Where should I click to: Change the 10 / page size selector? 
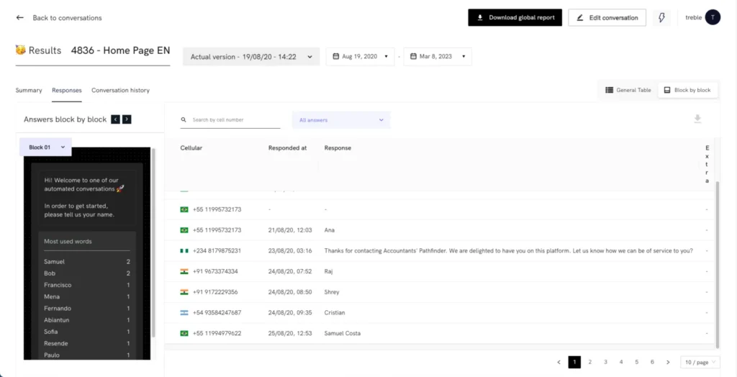700,362
